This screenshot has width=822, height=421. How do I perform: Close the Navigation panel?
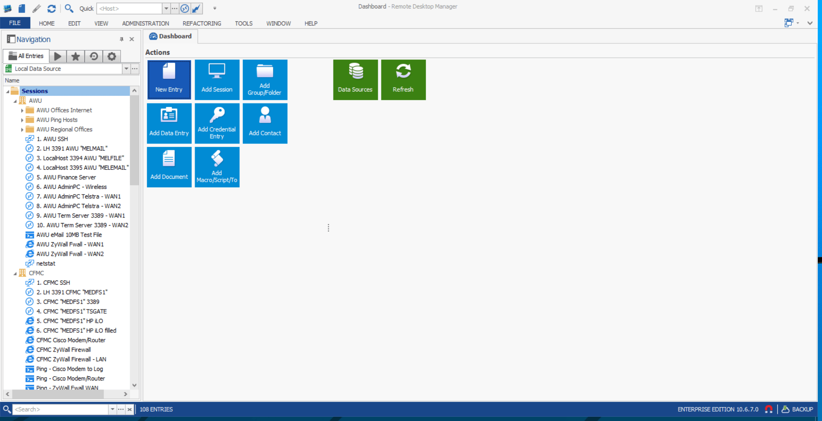tap(132, 39)
